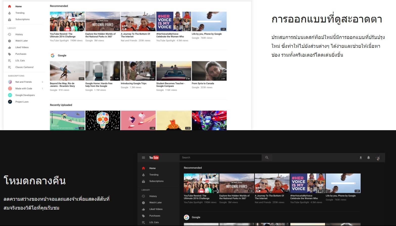Select the Home icon in the light sidebar
396x226 pixels.
click(x=10, y=6)
